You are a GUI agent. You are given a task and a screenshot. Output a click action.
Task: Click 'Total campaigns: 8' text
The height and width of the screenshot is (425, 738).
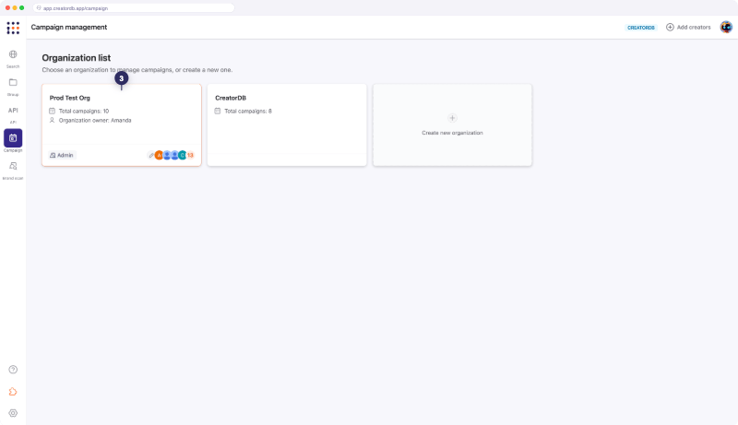pos(248,111)
